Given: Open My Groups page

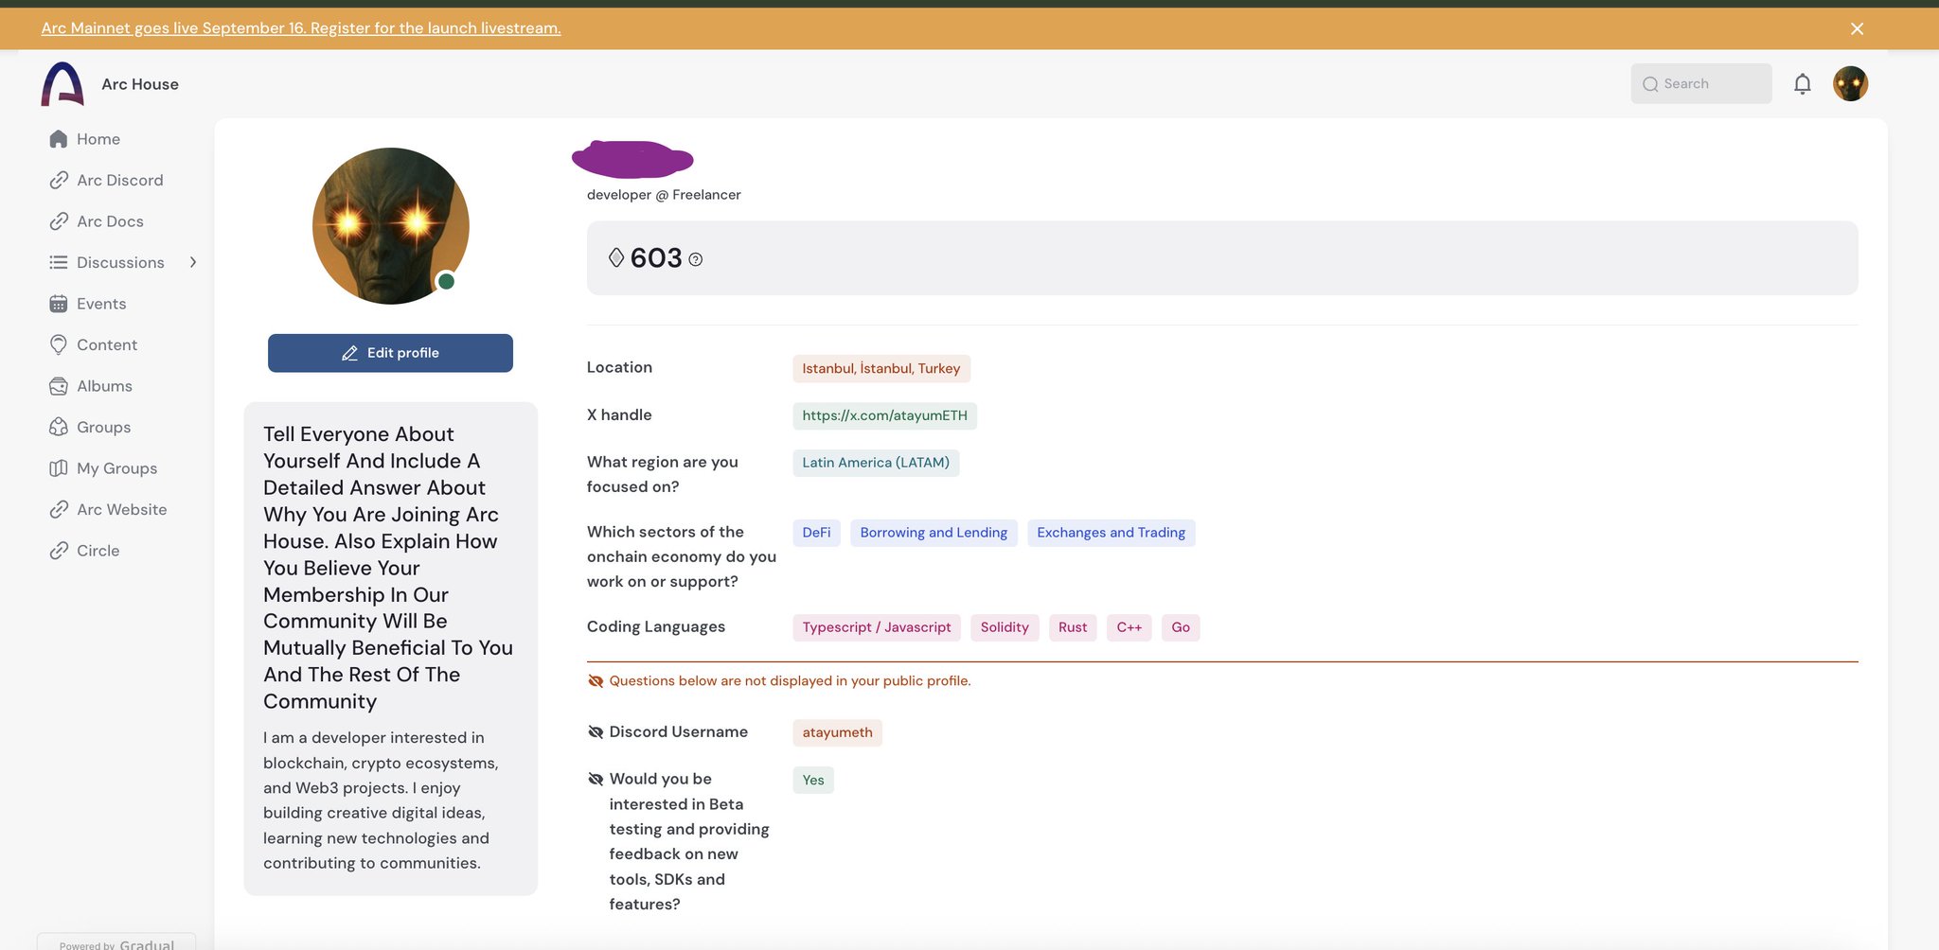Looking at the screenshot, I should (117, 468).
